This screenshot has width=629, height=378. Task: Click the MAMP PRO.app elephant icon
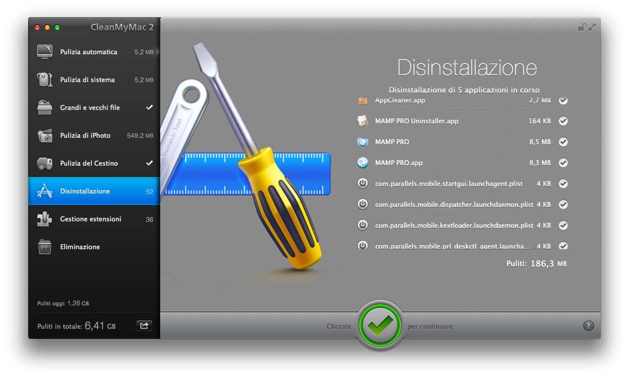click(363, 163)
